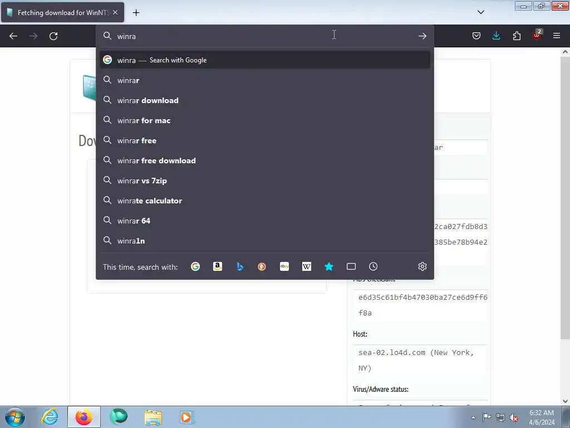Open a new tab with plus button
This screenshot has width=570, height=428.
136,13
